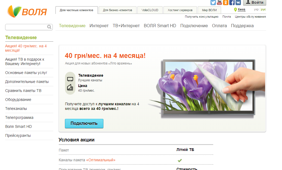Click into the search input field
The width and height of the screenshot is (282, 170).
click(26, 27)
